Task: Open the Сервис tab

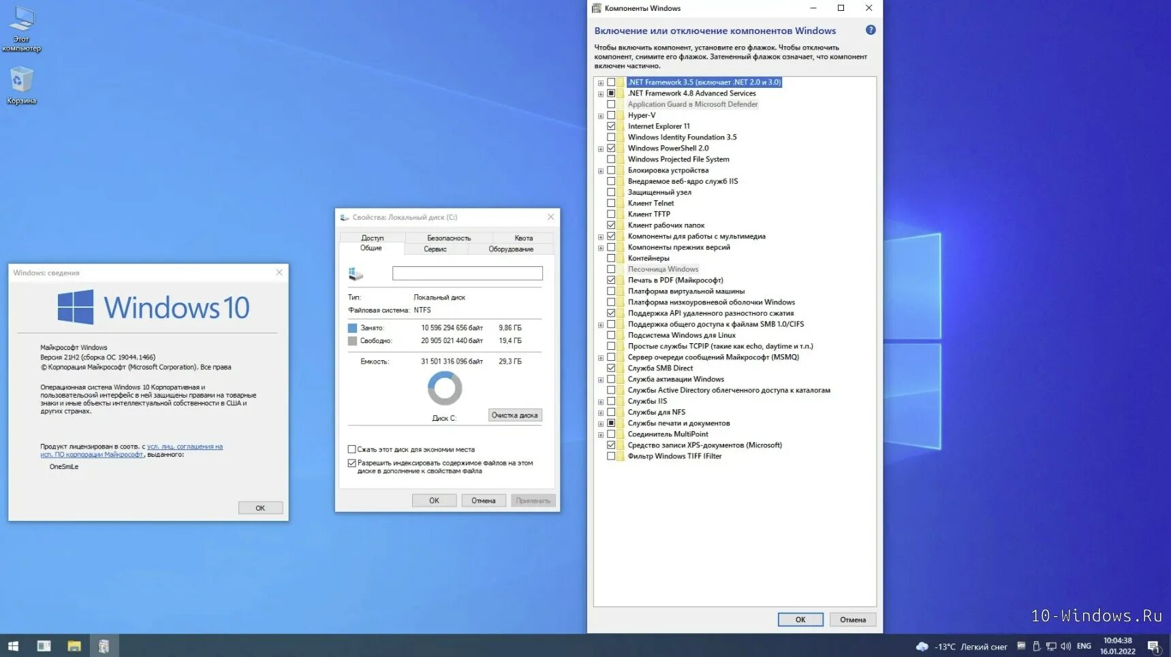Action: [435, 249]
